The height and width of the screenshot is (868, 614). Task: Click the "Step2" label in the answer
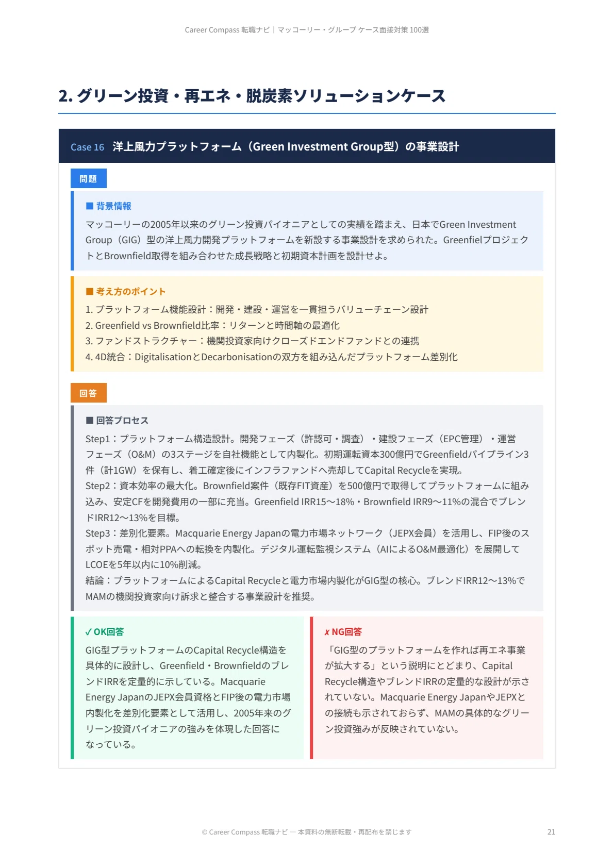point(97,486)
